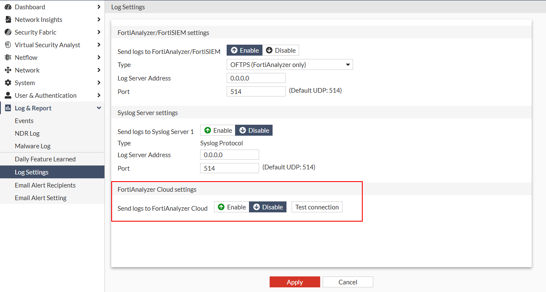
Task: Open Email Alert Recipients page
Action: click(x=52, y=185)
